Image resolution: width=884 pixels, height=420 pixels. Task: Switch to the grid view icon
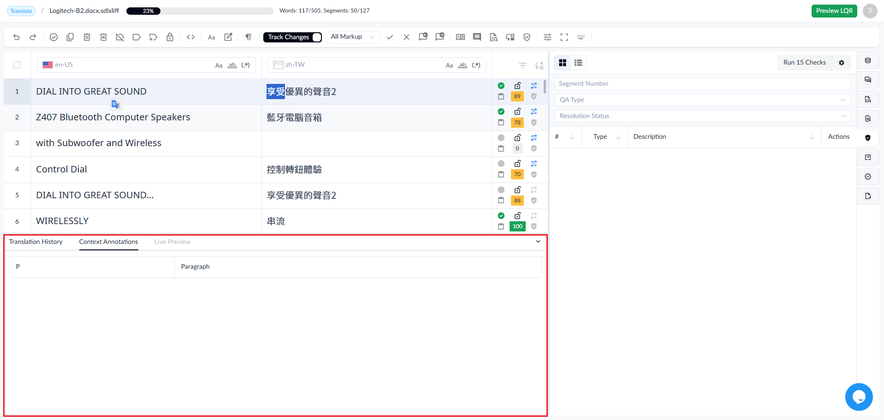coord(563,63)
